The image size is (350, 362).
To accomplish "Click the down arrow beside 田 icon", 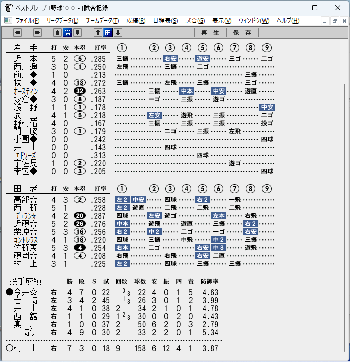I will pos(118,33).
